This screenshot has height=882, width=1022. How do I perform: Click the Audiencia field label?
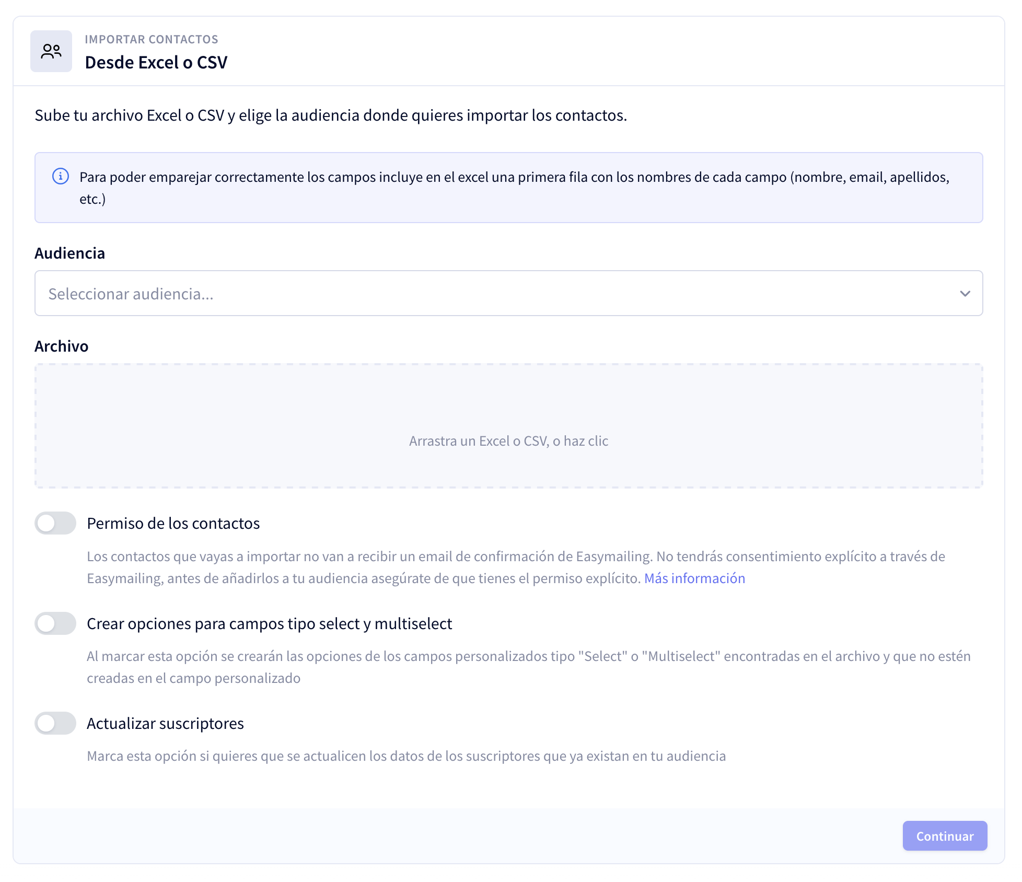[x=70, y=253]
